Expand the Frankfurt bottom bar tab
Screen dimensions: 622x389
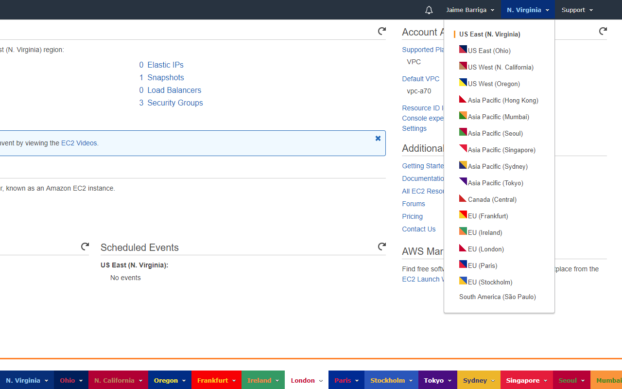pyautogui.click(x=216, y=380)
